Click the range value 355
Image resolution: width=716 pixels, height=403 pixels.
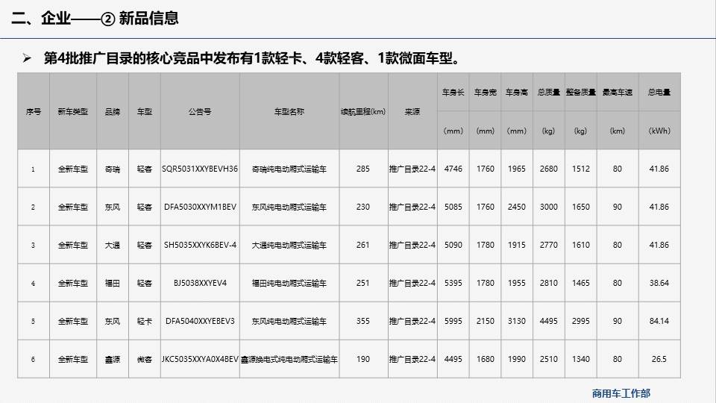tap(363, 321)
